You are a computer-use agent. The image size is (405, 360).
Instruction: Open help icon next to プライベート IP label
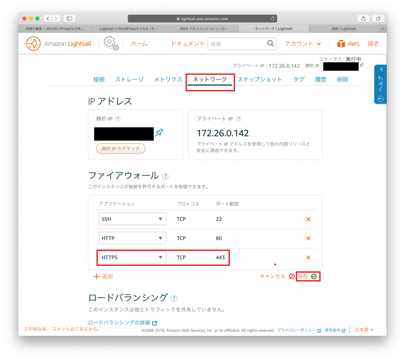(x=238, y=119)
